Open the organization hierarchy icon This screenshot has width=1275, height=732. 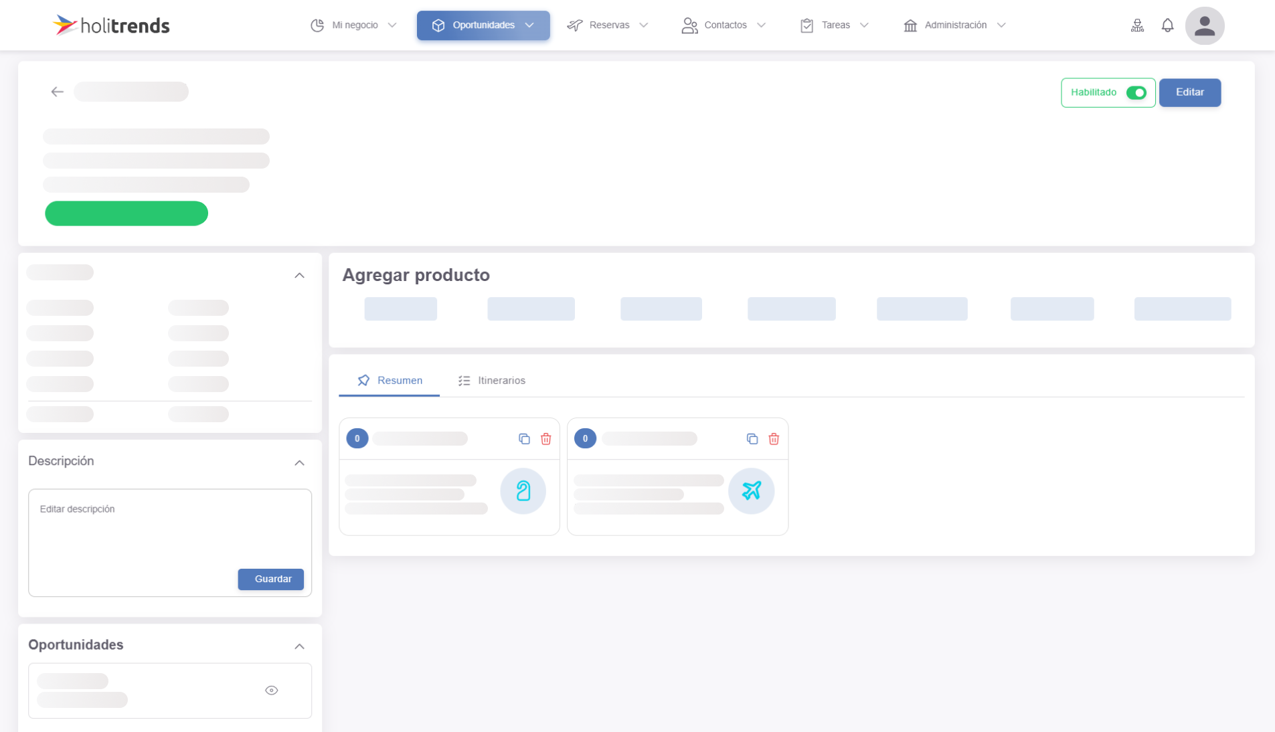click(x=1137, y=25)
